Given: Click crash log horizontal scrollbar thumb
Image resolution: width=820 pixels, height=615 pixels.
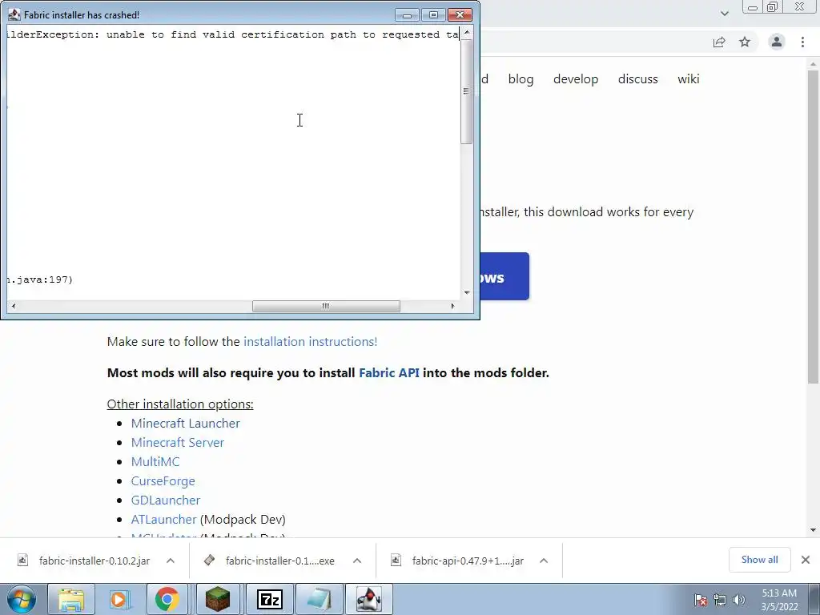Looking at the screenshot, I should coord(326,306).
